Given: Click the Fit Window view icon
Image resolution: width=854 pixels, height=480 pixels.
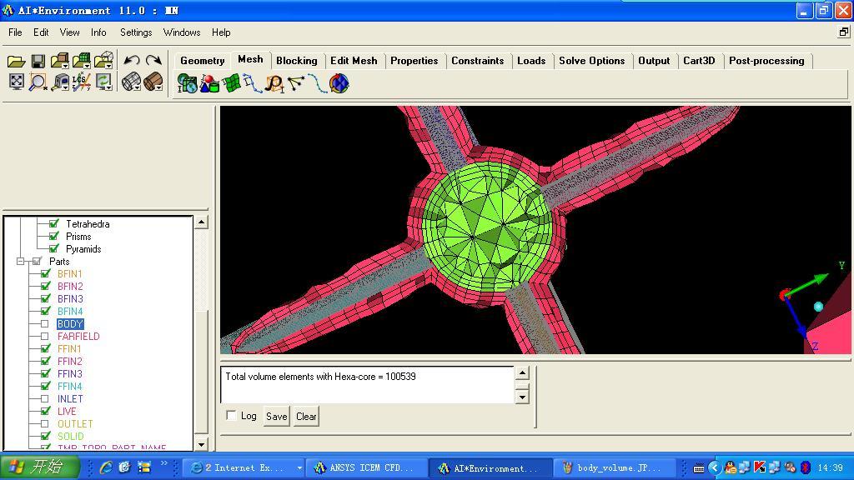Looking at the screenshot, I should tap(16, 82).
